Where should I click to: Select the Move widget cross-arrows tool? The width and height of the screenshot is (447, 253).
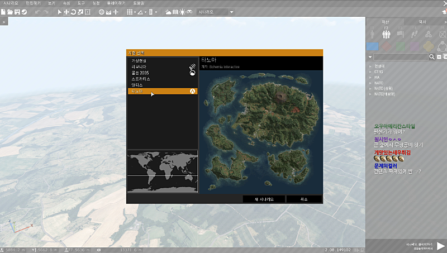coord(66,12)
